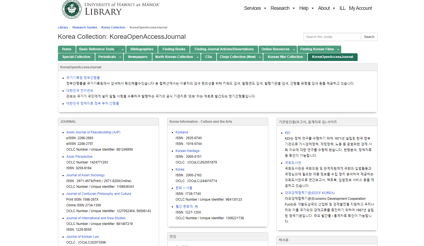Open Asian Journal of Peacebuilding (AJP)

click(93, 132)
